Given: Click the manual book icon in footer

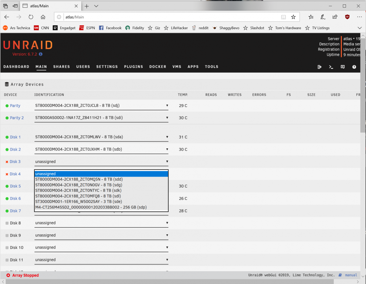Looking at the screenshot, I should [340, 275].
